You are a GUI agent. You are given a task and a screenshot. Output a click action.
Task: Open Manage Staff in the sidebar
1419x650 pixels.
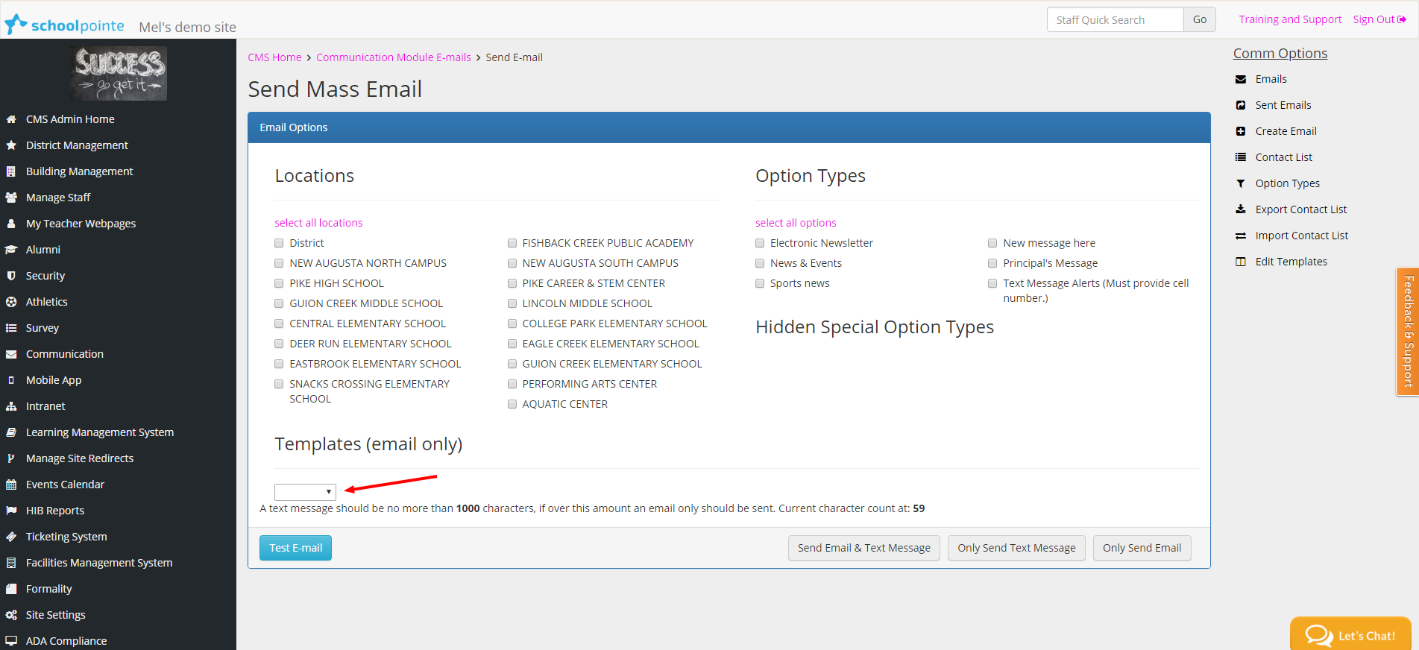[x=57, y=198]
